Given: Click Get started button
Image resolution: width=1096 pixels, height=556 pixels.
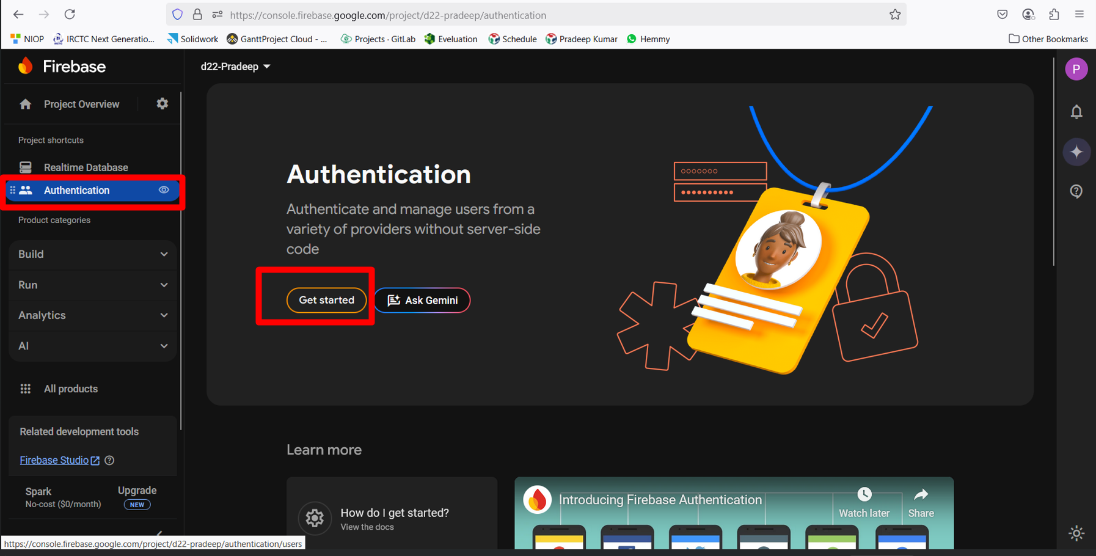Looking at the screenshot, I should click(x=326, y=300).
